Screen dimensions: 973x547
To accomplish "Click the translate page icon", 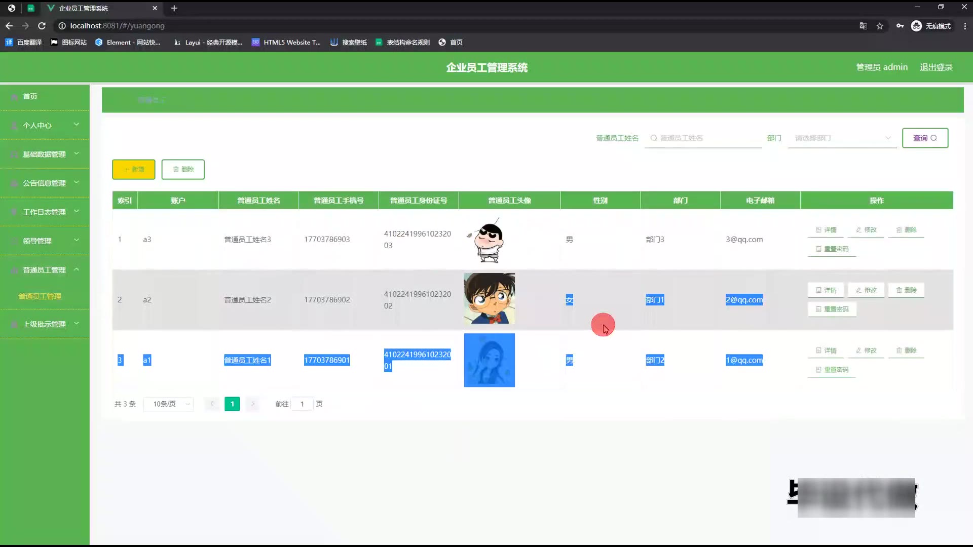I will 863,26.
